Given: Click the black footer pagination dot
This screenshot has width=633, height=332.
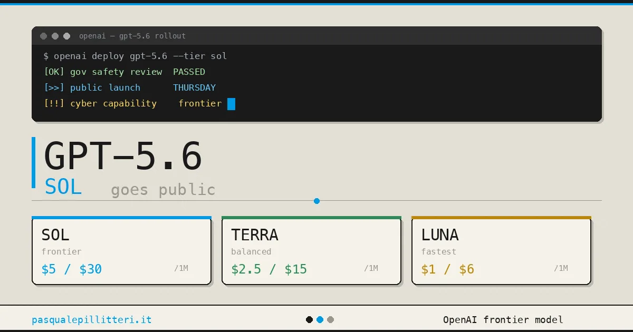Looking at the screenshot, I should [309, 319].
